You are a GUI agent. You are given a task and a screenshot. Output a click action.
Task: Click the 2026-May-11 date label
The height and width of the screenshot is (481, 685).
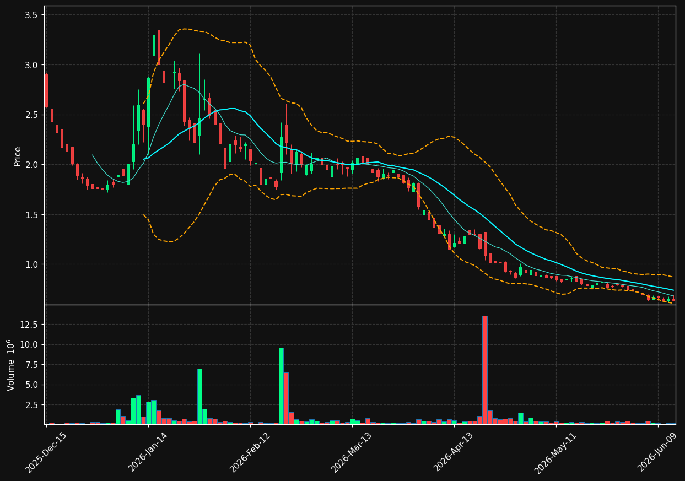tap(555, 452)
